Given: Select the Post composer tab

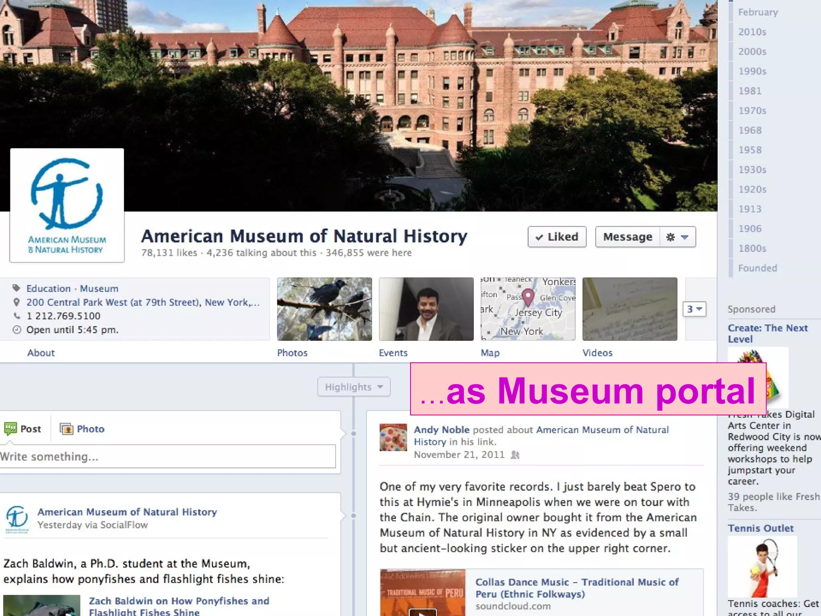Looking at the screenshot, I should 23,429.
